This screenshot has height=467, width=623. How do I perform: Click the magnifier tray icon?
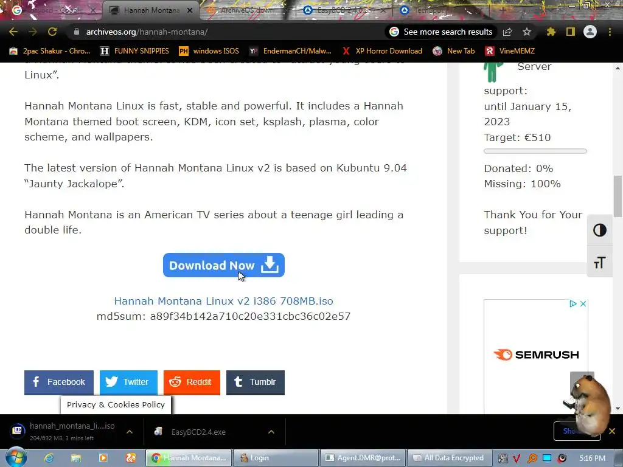[532, 458]
